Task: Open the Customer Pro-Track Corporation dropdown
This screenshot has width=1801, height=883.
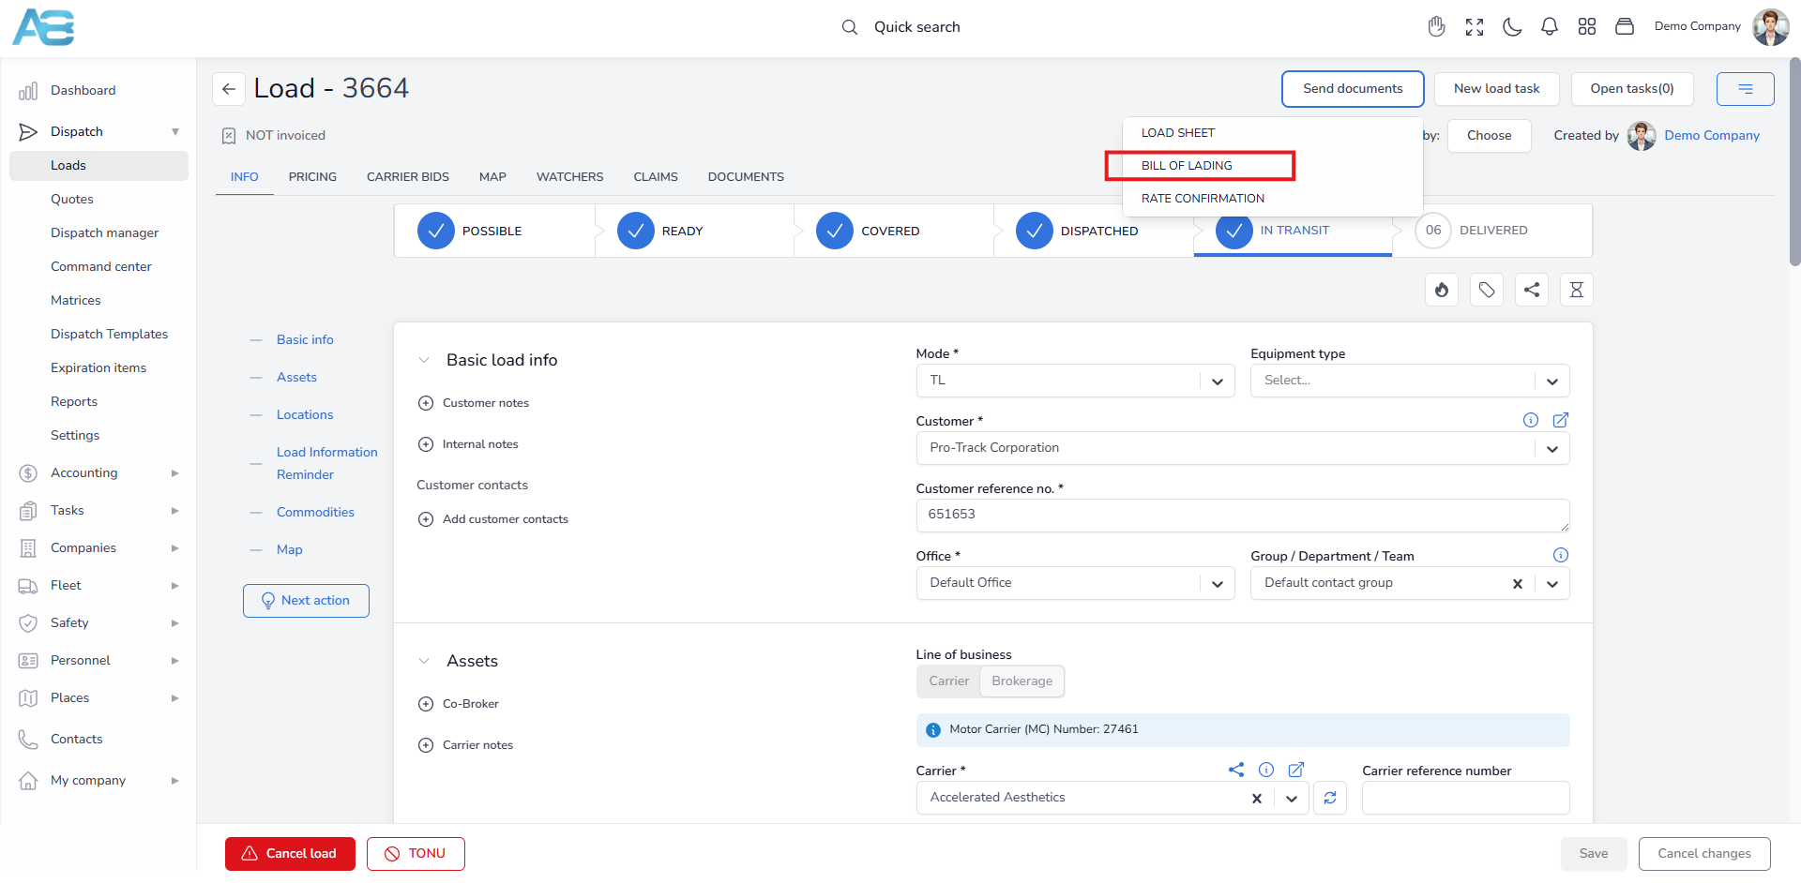Action: 1243,448
